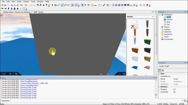
Task: Take a screenshot with the viewport camera icon
Action: coord(108,74)
